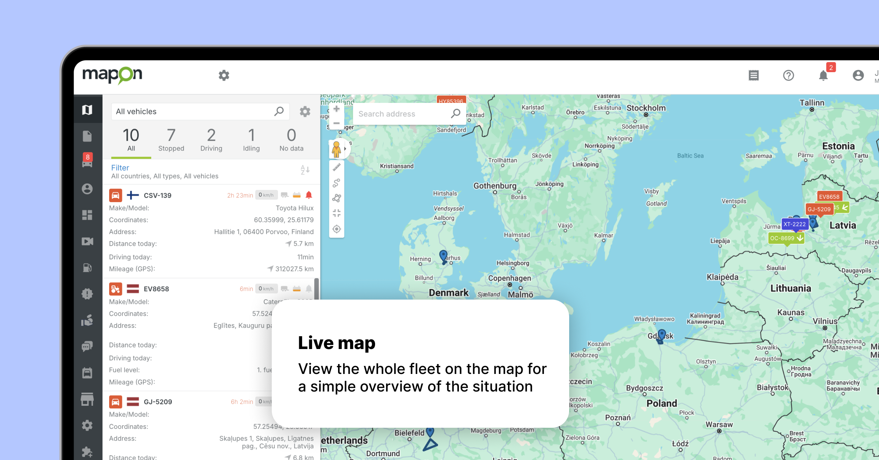Open the A-Z sort order dropdown
This screenshot has height=460, width=879.
(305, 170)
